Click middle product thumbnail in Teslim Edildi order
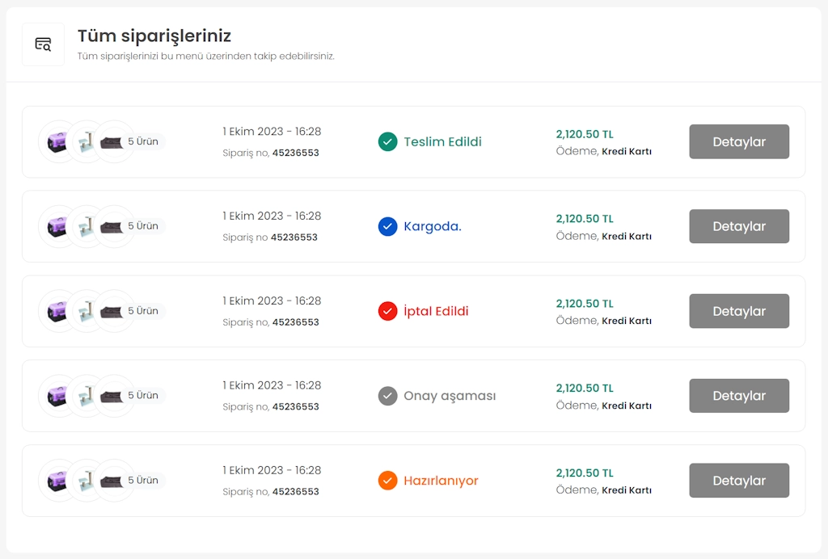This screenshot has height=559, width=828. coord(86,142)
